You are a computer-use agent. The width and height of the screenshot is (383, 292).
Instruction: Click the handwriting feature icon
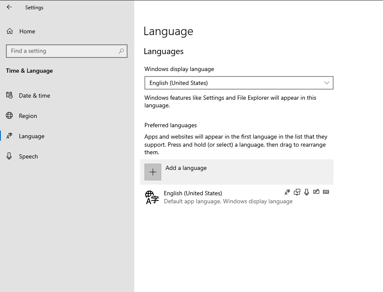[x=316, y=192]
